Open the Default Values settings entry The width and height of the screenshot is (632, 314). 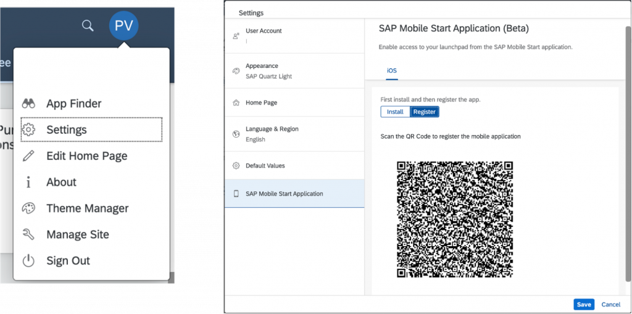[x=294, y=166]
